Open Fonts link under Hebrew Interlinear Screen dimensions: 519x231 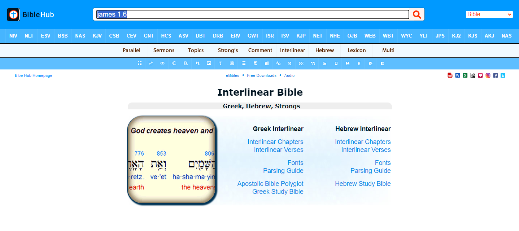point(383,163)
